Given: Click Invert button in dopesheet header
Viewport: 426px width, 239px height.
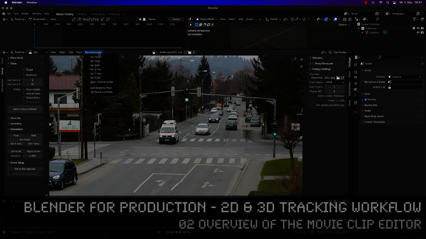Looking at the screenshot, I should pos(176,19).
